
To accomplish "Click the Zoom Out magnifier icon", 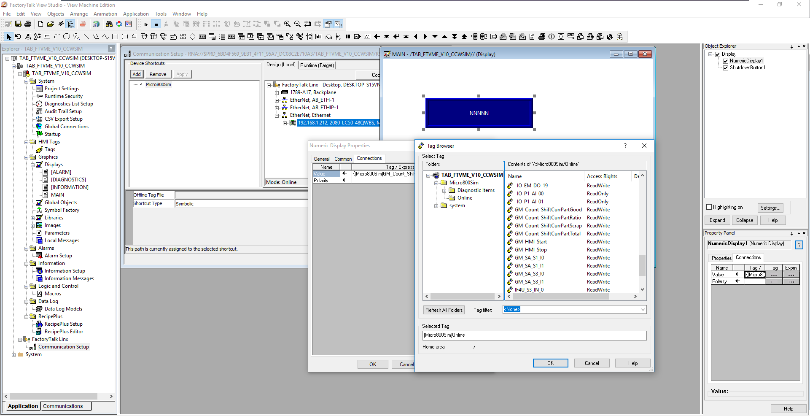I will tap(298, 24).
